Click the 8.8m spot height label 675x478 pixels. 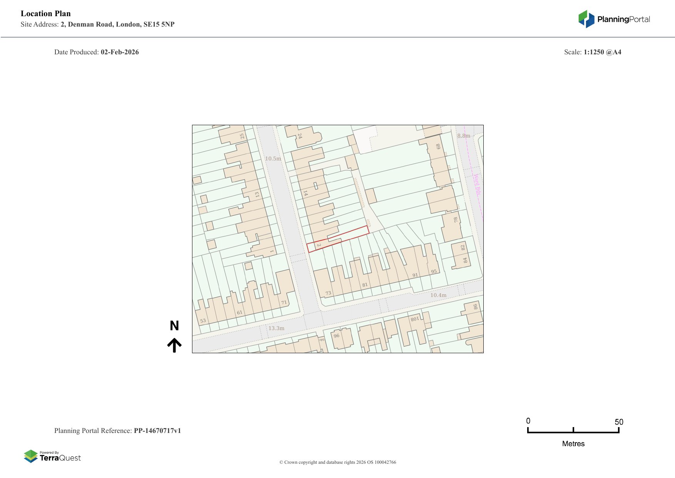pyautogui.click(x=464, y=136)
